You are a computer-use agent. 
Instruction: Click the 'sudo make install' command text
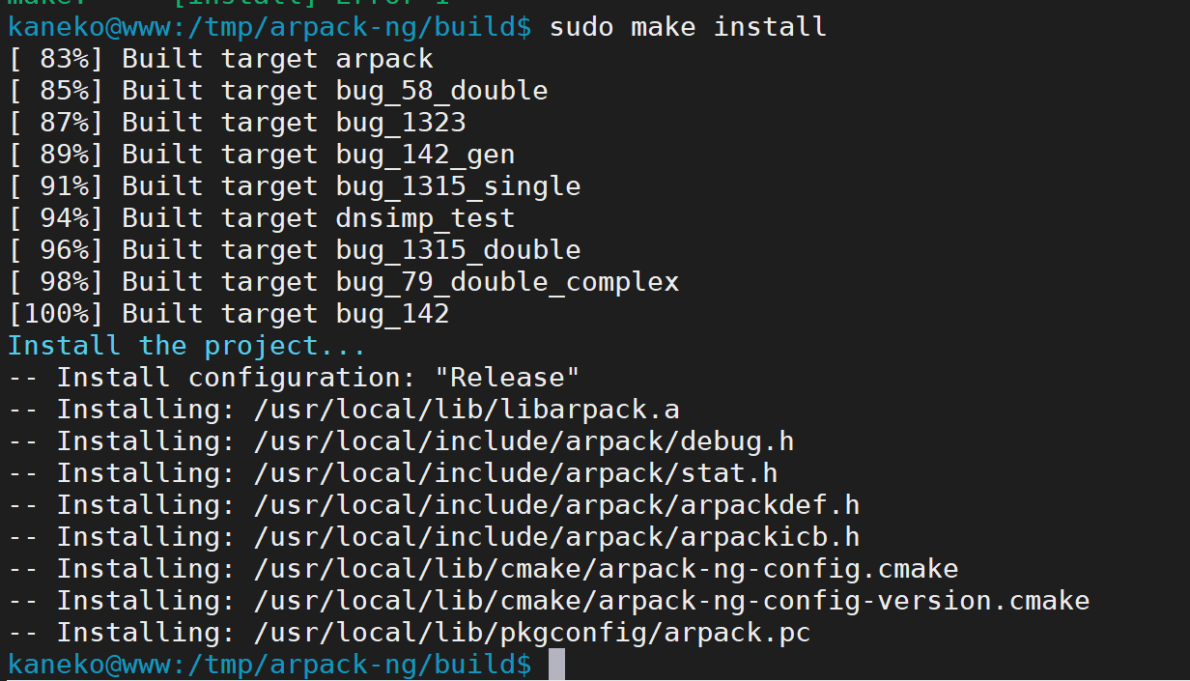[x=688, y=26]
